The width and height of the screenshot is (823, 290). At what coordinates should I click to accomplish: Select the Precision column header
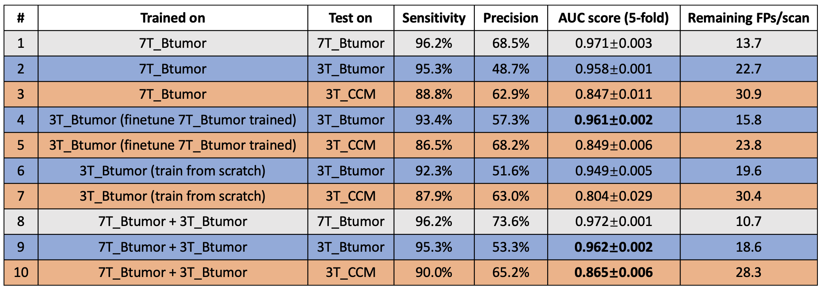510,18
